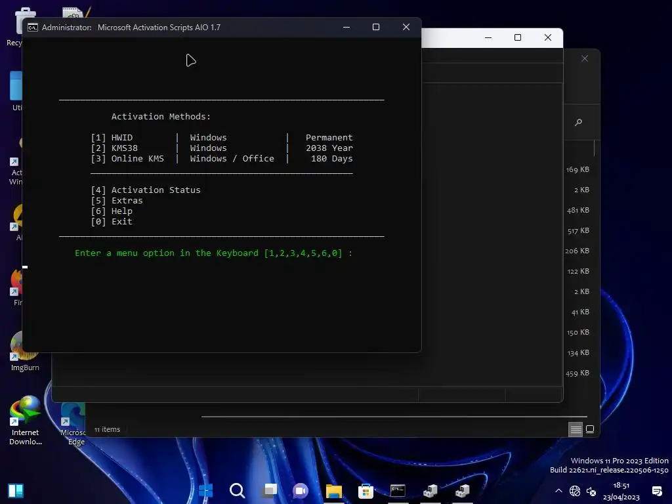The image size is (672, 504).
Task: Select the Microsoft Edge desktop shortcut
Action: pyautogui.click(x=73, y=425)
